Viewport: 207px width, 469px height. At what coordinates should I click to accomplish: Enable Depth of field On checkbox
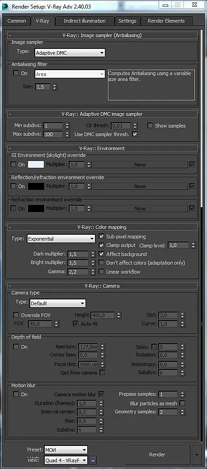point(16,347)
